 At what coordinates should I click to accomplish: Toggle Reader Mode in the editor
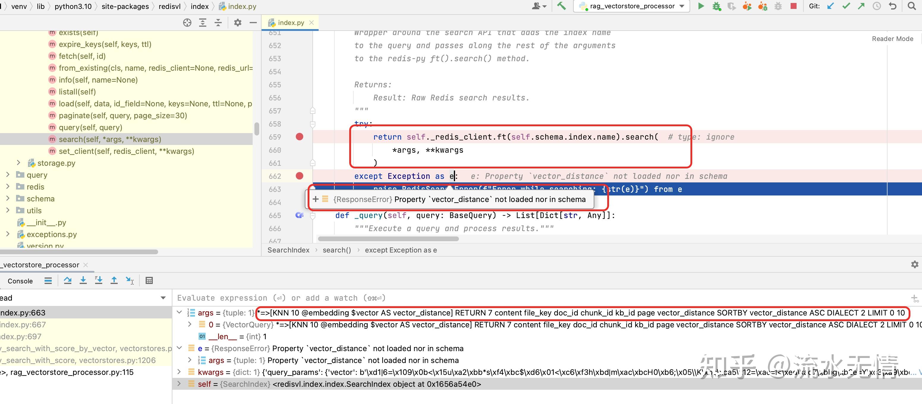(892, 39)
